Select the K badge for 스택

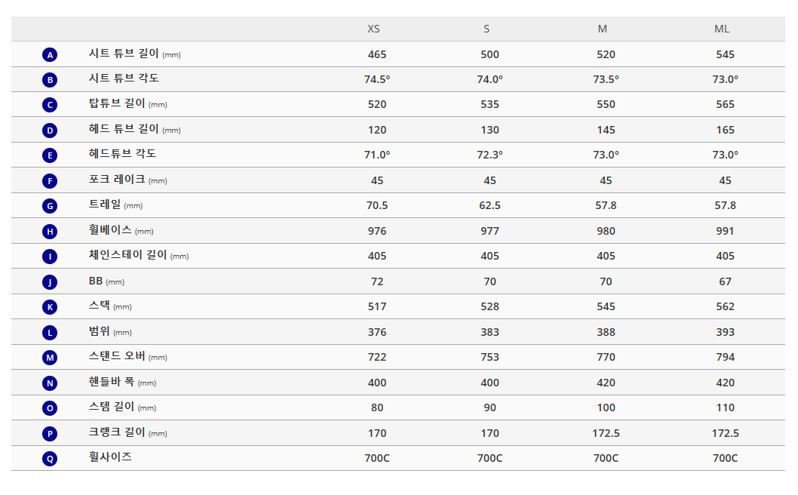point(50,307)
